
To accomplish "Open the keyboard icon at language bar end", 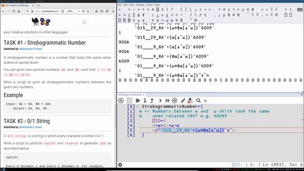I will pyautogui.click(x=300, y=9).
